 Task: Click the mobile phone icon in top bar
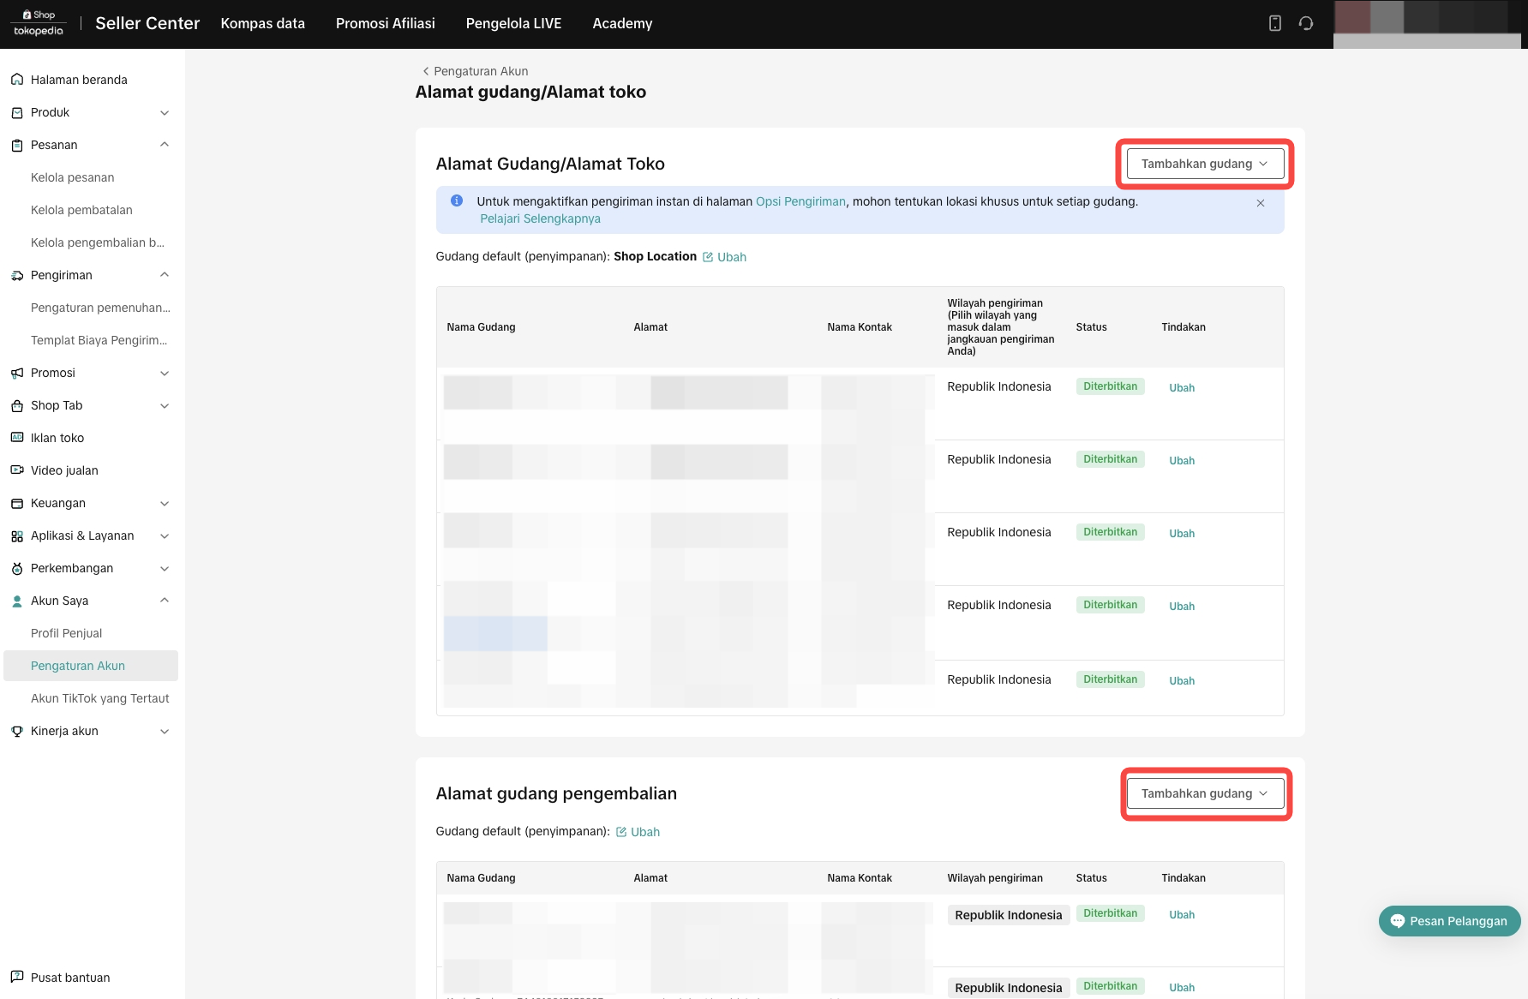coord(1275,23)
